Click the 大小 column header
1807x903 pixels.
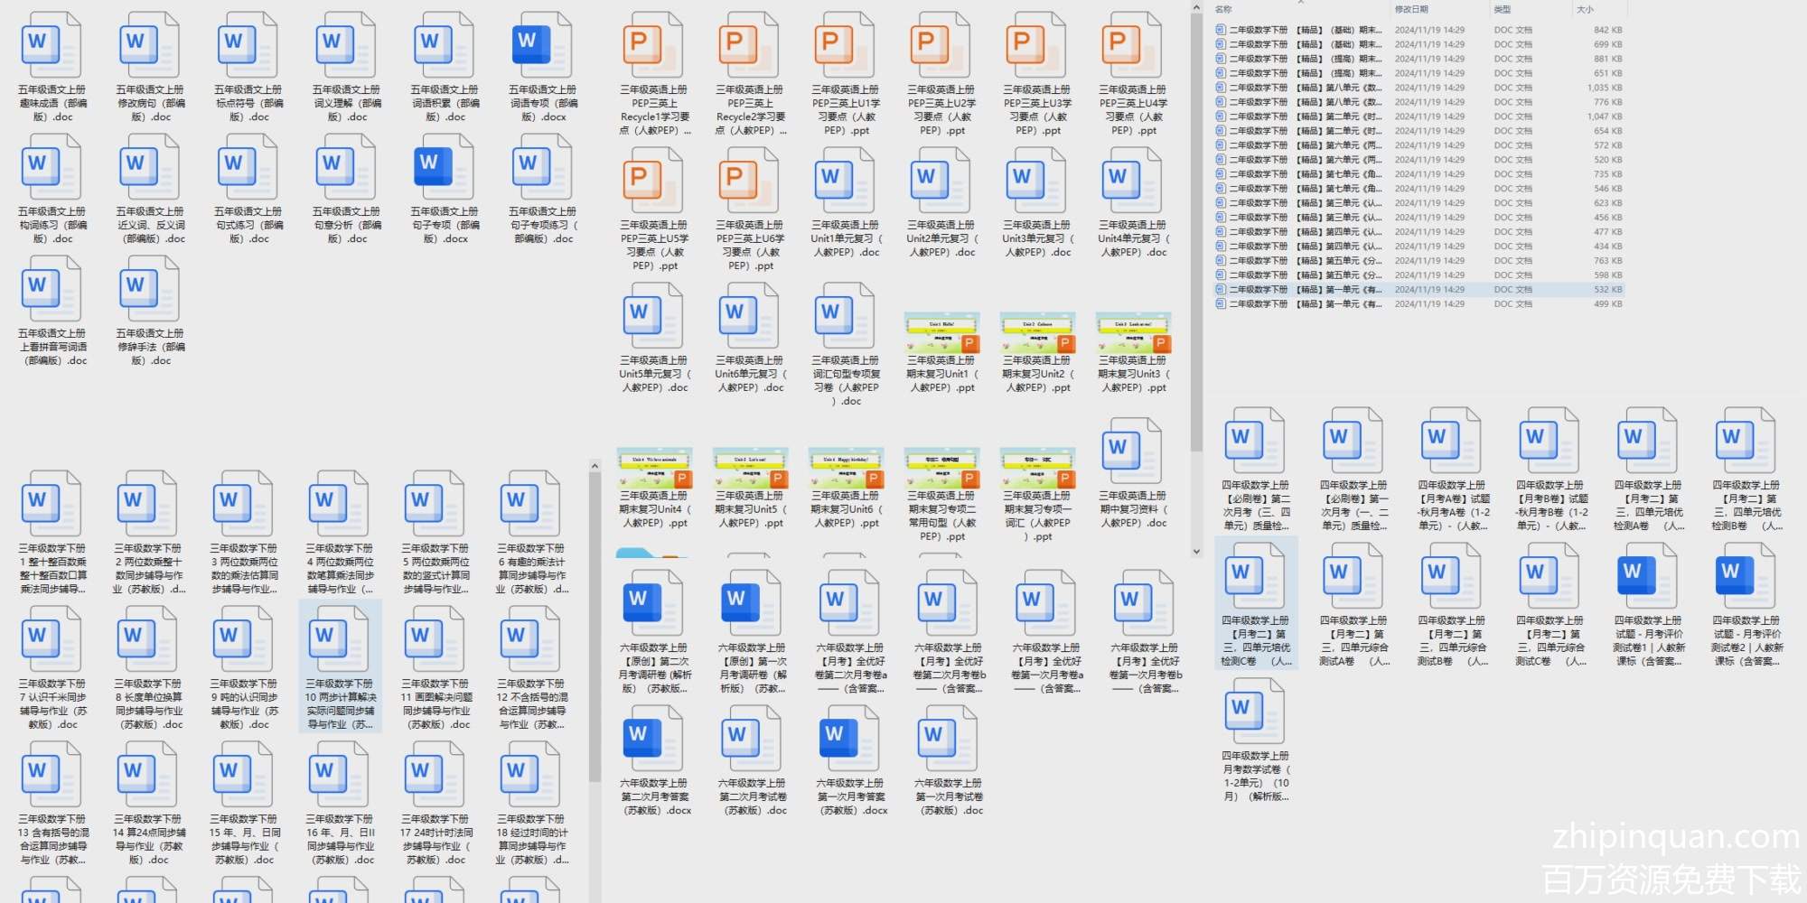point(1585,9)
